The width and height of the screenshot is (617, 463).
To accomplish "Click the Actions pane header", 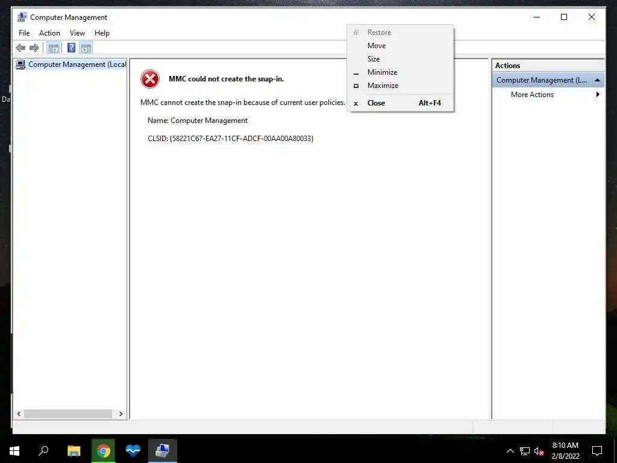I will pyautogui.click(x=548, y=66).
